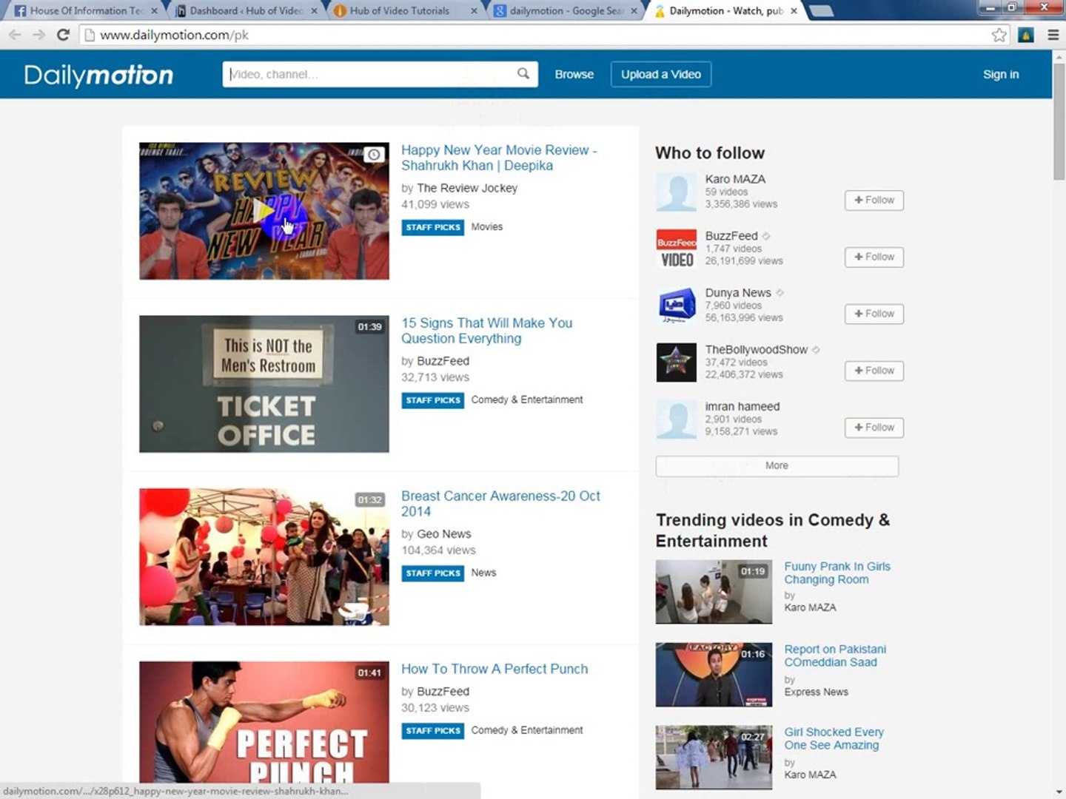The width and height of the screenshot is (1066, 799).
Task: Follow TheBollywoodShow
Action: [874, 371]
